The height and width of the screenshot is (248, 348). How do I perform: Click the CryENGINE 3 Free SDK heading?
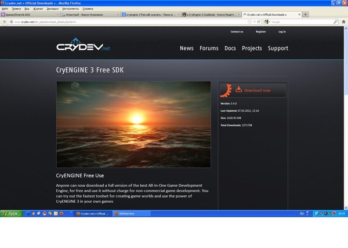pos(90,70)
